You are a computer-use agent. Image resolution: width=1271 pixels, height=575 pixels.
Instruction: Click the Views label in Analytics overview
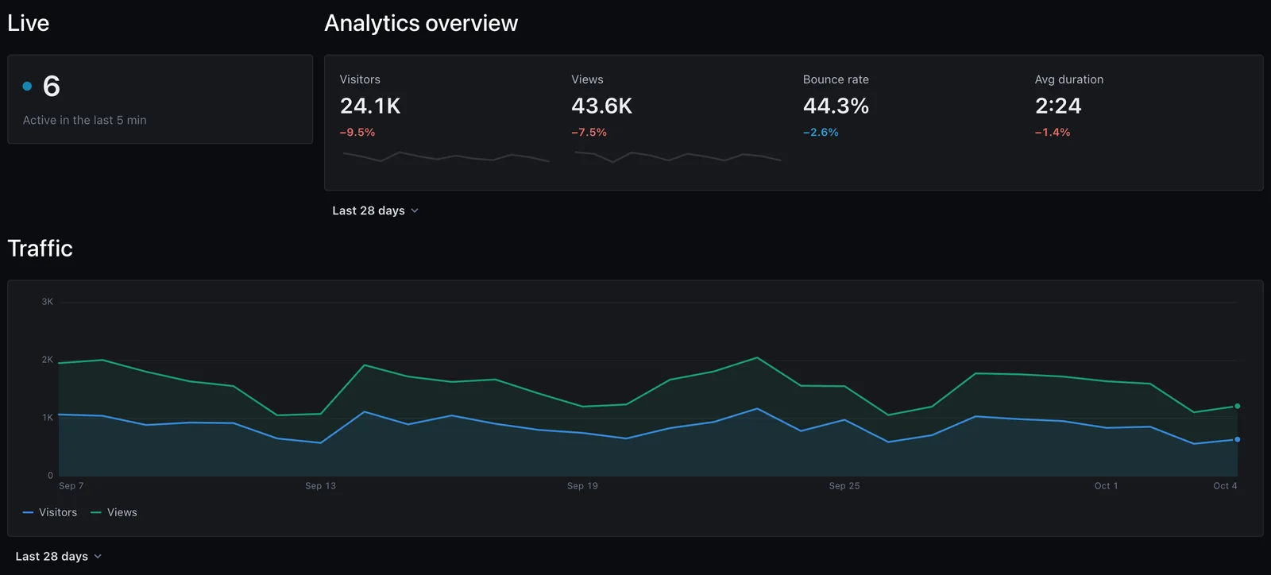(587, 79)
